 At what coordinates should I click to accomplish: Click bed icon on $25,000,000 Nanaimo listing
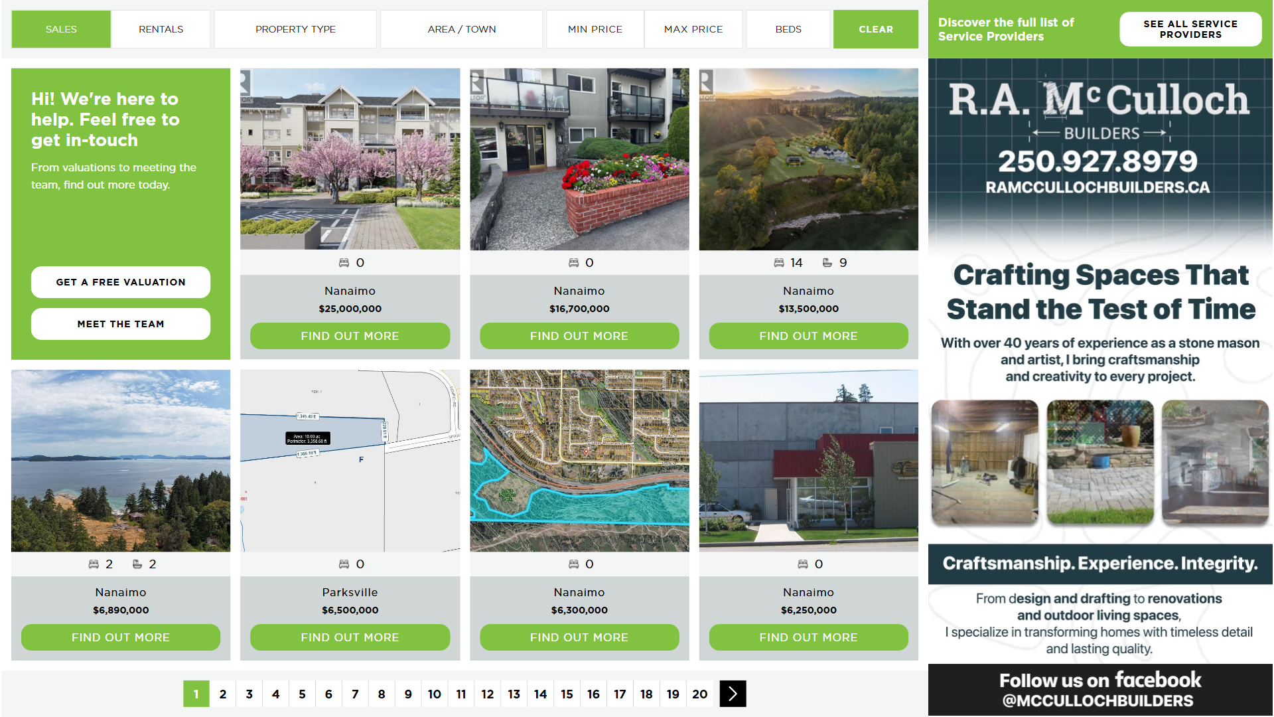[x=344, y=263]
